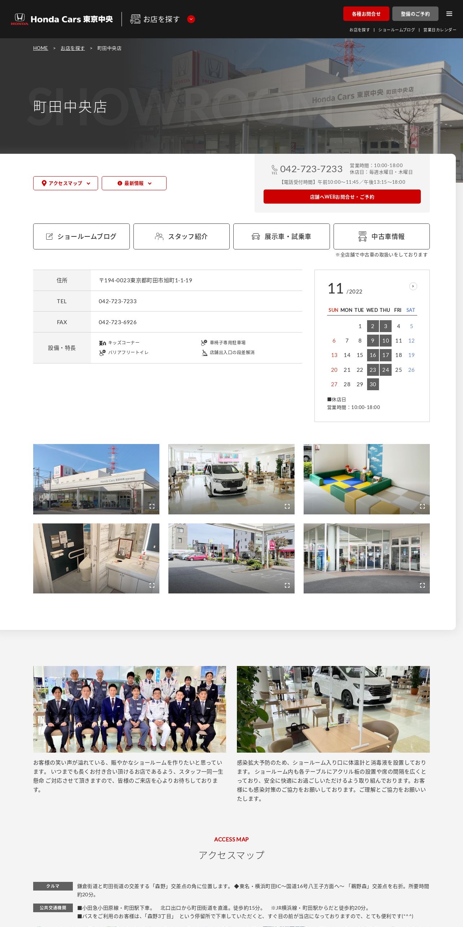Click the address 〒194-0023東京都町田市旭町1-1-19

[145, 280]
